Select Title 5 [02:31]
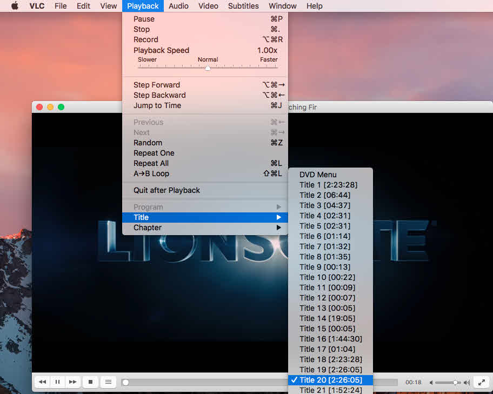This screenshot has height=394, width=493. [x=330, y=226]
